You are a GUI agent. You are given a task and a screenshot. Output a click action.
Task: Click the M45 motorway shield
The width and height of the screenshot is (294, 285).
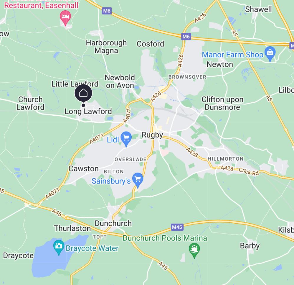point(177,227)
